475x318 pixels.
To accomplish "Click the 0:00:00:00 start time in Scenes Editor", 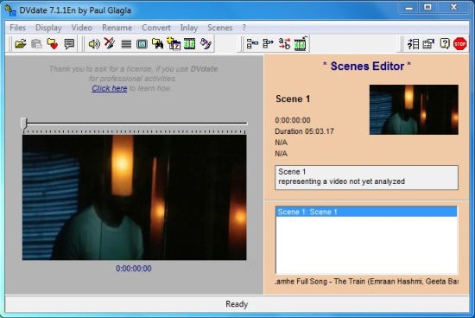I will click(293, 120).
